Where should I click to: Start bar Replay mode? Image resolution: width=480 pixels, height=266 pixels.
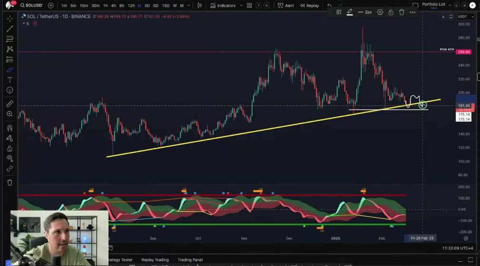click(309, 6)
